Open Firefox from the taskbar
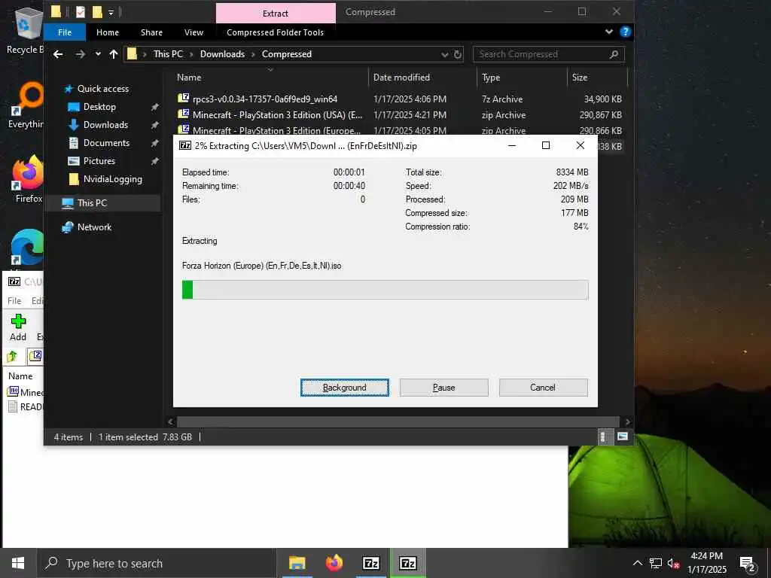 (334, 563)
